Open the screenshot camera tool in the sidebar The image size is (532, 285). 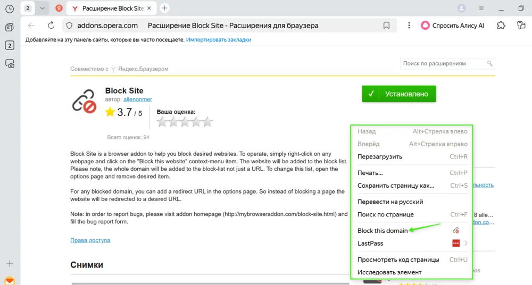pos(10,63)
